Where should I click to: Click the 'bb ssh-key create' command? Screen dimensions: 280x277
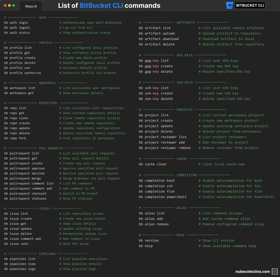pos(156,93)
